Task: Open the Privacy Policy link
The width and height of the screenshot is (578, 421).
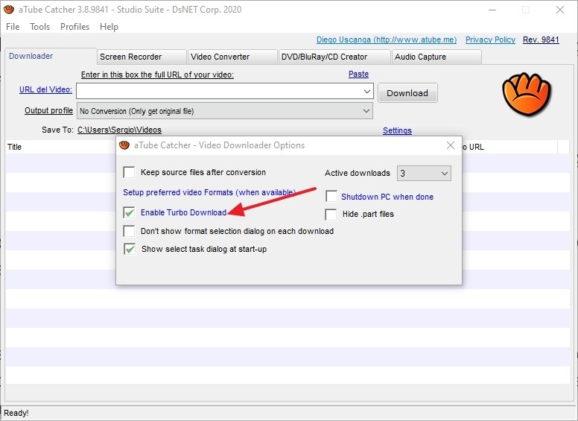Action: click(490, 39)
